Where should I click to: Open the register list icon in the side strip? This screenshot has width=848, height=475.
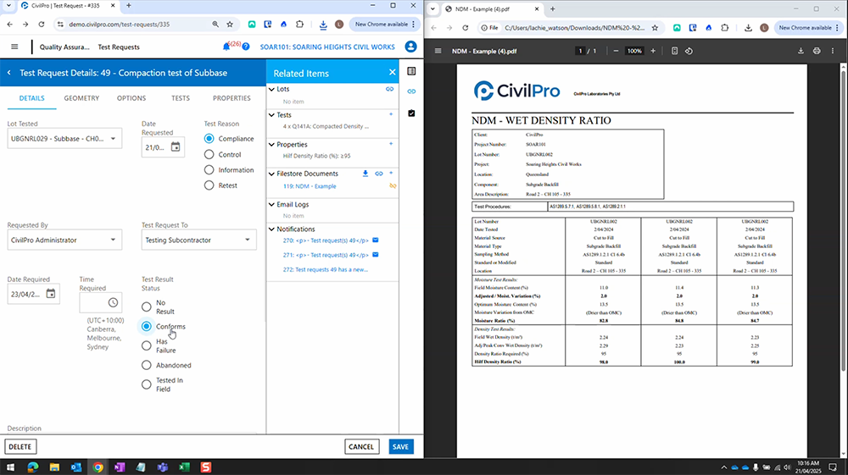pyautogui.click(x=411, y=71)
